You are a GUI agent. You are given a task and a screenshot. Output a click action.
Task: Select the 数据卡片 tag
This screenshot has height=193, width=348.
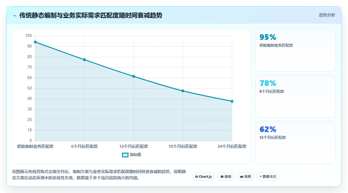268,177
